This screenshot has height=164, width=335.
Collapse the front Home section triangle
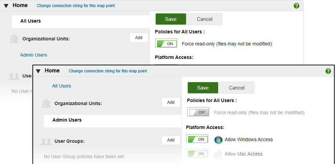pos(38,71)
